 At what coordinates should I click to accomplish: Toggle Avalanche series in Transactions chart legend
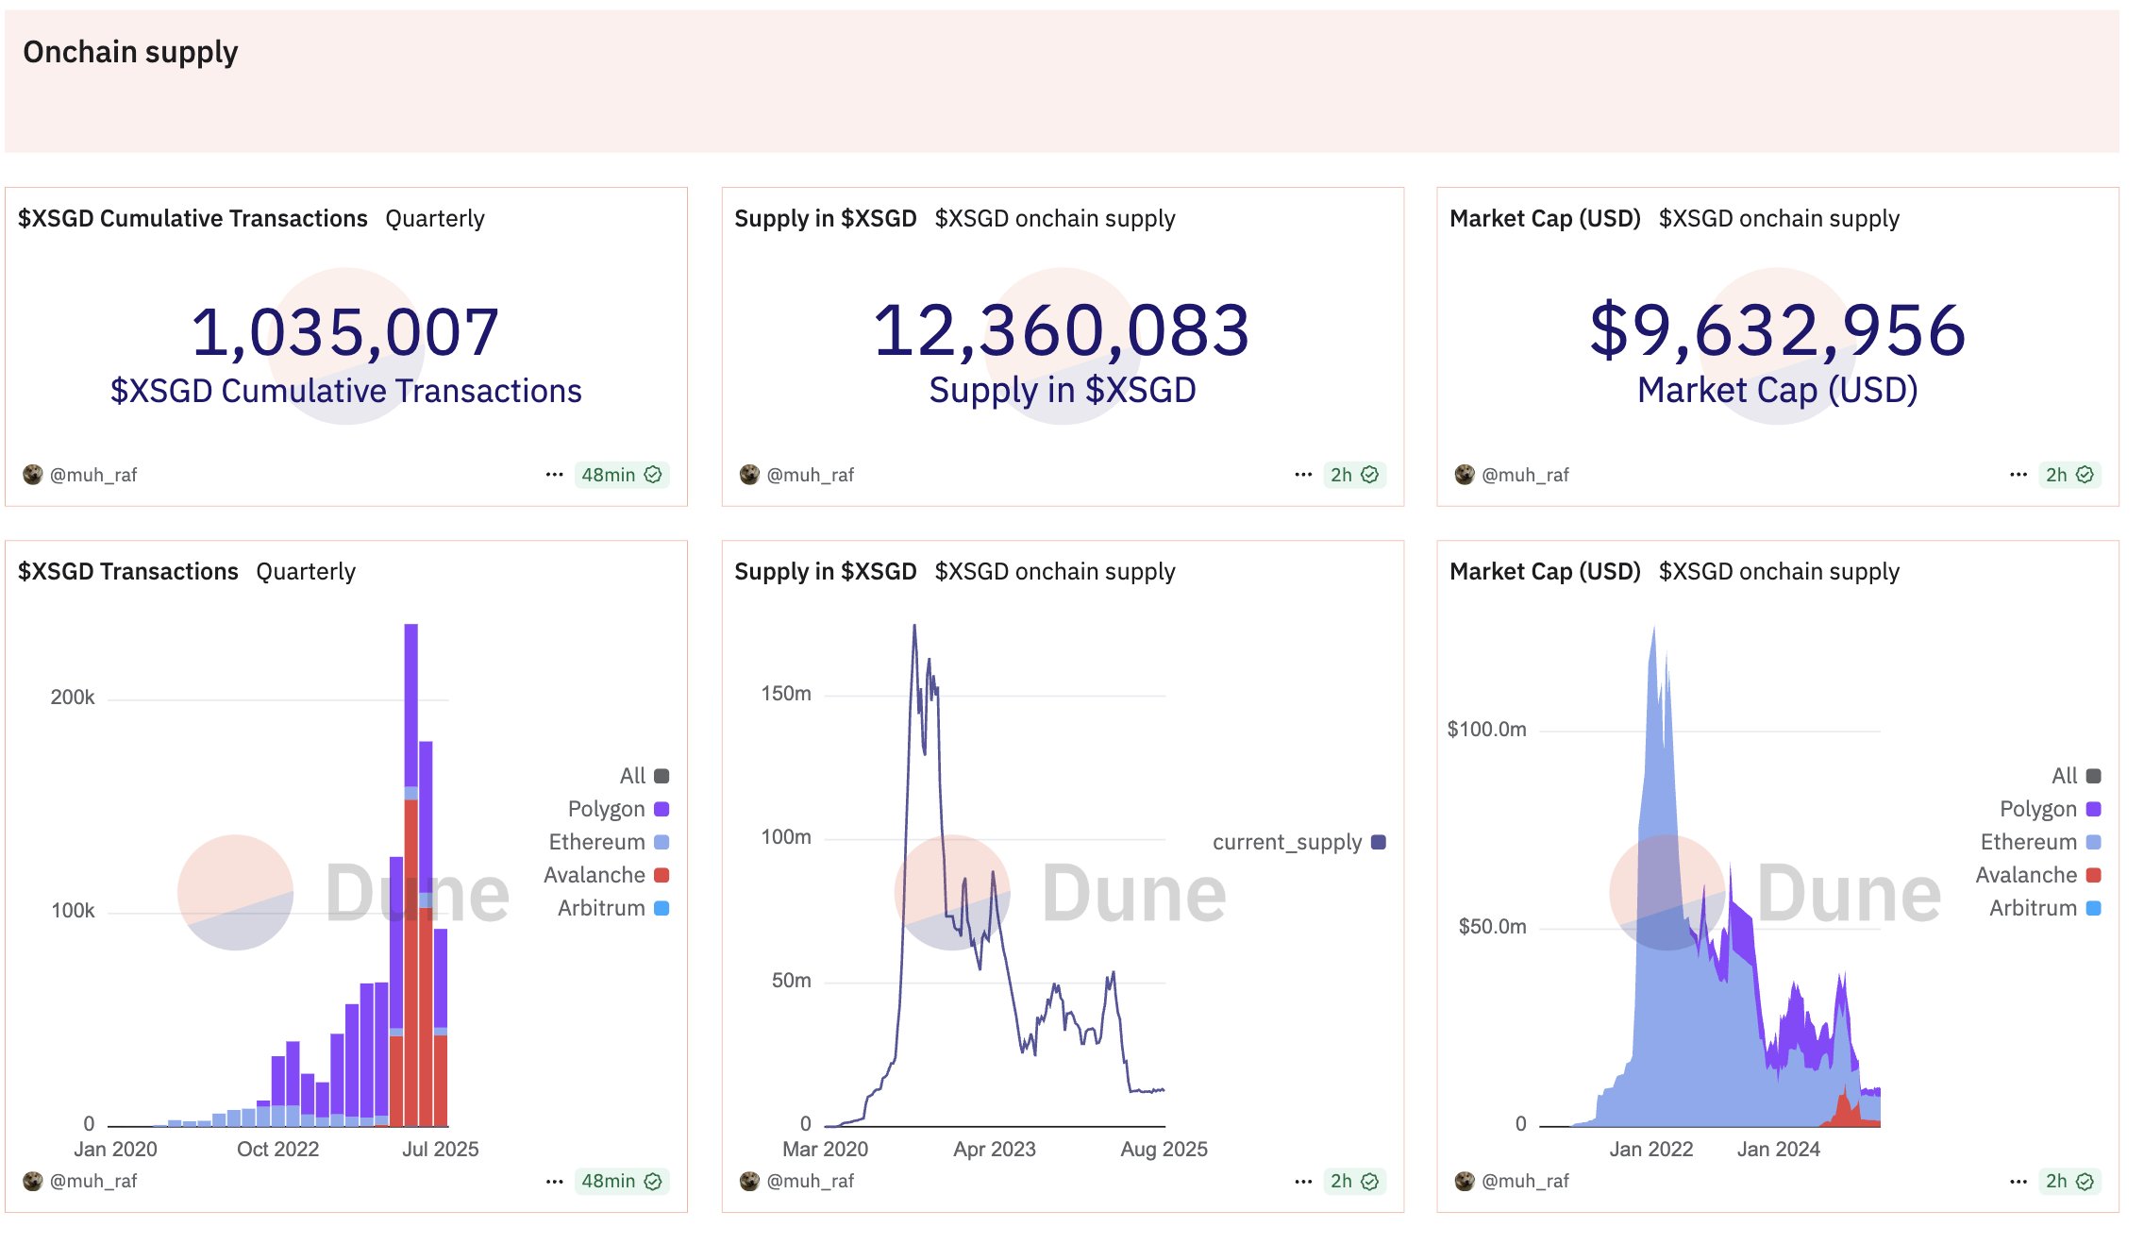coord(606,875)
